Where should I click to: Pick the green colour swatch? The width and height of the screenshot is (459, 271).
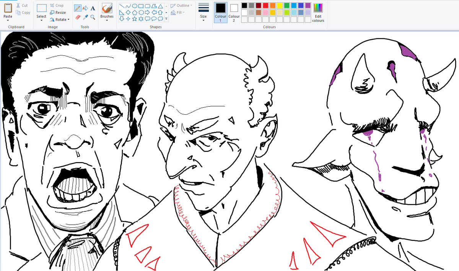coord(286,5)
